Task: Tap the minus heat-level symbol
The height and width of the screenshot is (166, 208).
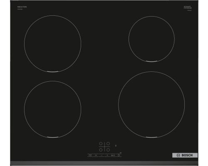Action: [x=102, y=155]
